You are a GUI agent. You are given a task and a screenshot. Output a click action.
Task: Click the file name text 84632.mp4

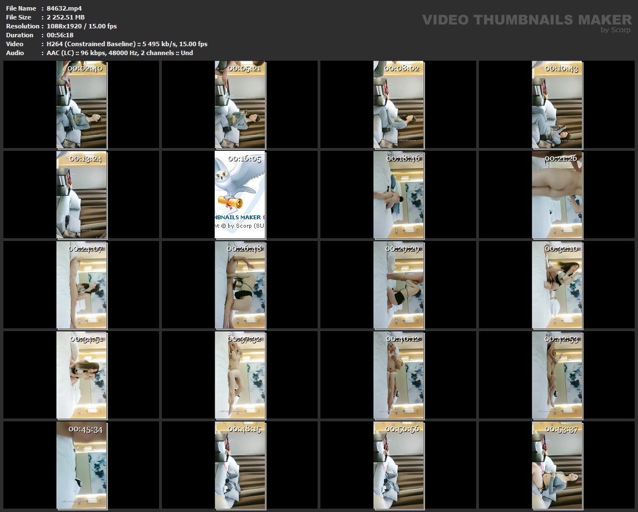point(64,8)
